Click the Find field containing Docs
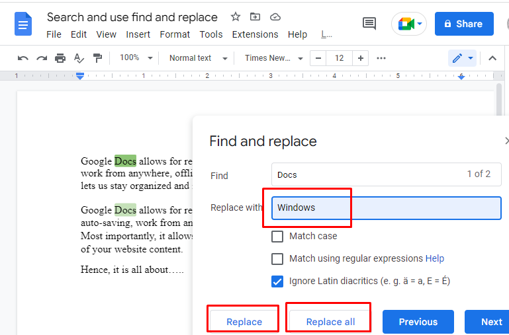The image size is (509, 335). (387, 174)
